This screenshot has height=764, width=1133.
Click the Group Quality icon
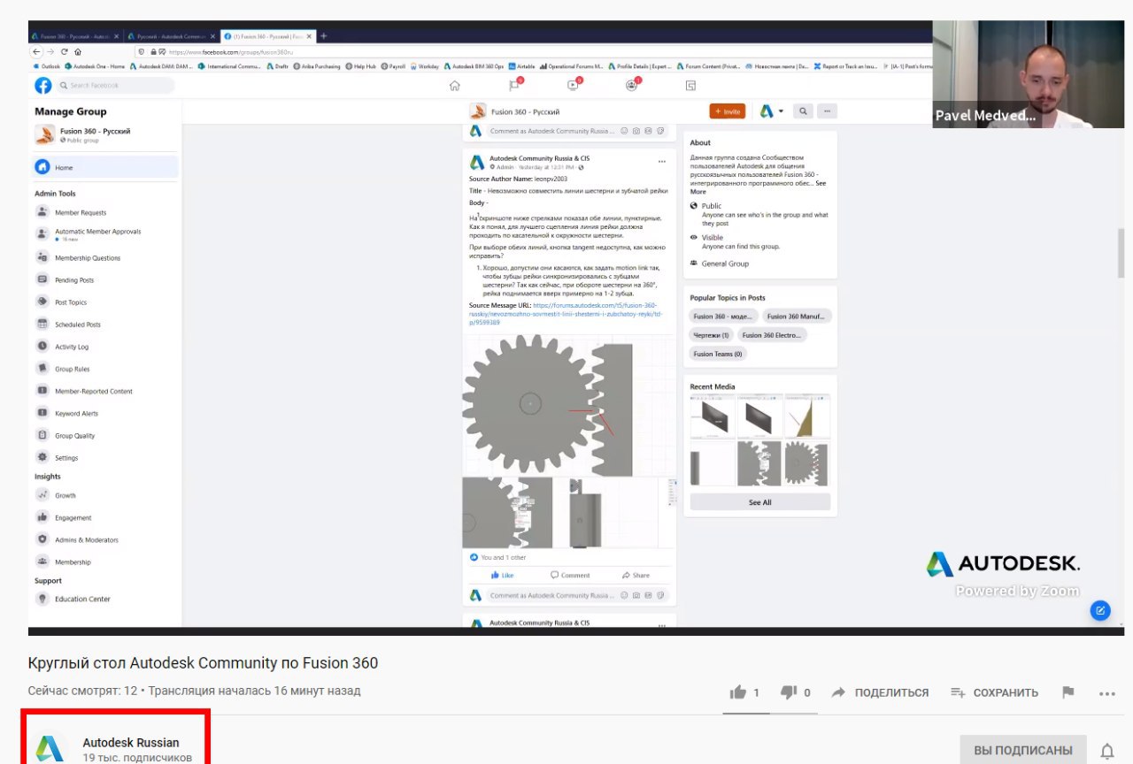[x=42, y=435]
